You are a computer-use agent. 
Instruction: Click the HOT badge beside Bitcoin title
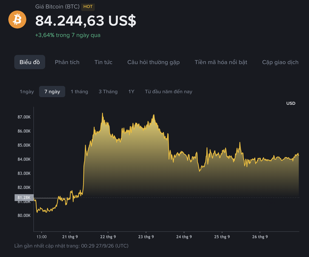click(88, 7)
